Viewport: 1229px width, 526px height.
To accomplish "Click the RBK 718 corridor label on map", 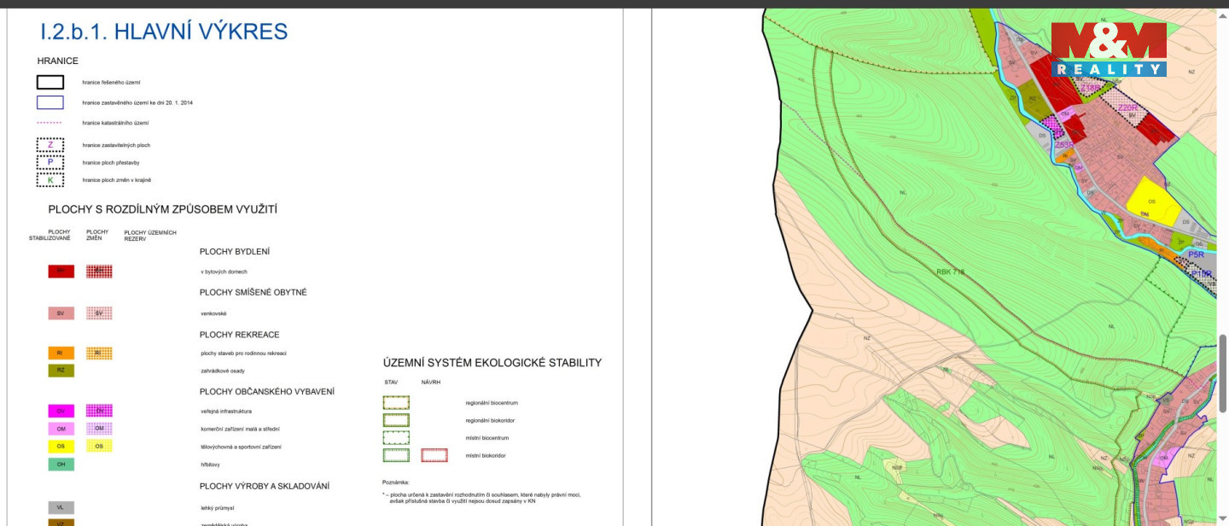I will [x=950, y=272].
